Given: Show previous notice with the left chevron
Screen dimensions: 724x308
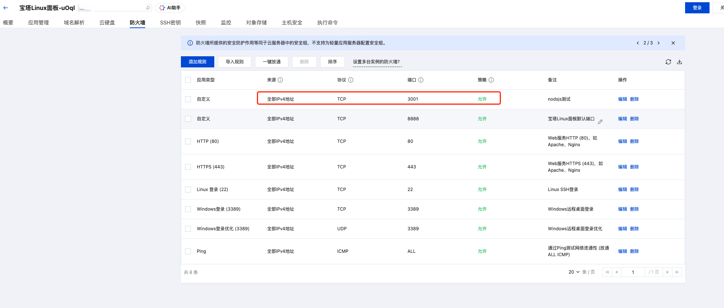Looking at the screenshot, I should click(638, 43).
